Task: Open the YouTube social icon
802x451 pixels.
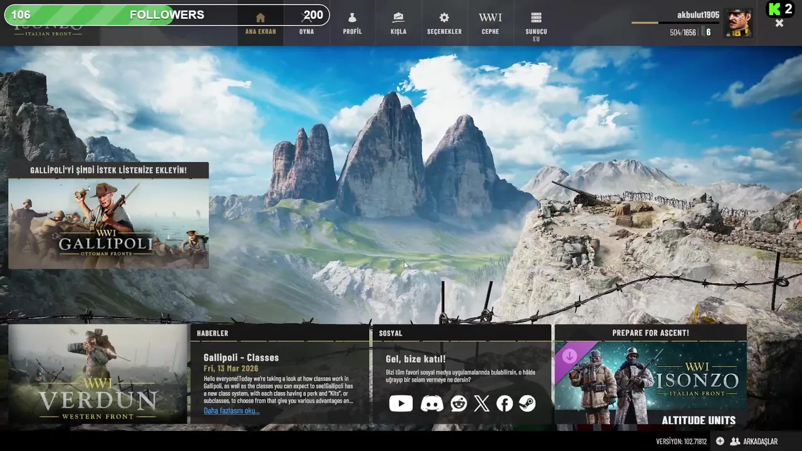Action: coord(401,403)
